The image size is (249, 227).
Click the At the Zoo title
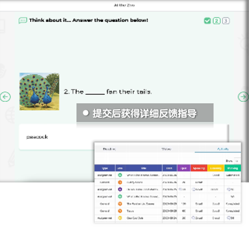(124, 5)
